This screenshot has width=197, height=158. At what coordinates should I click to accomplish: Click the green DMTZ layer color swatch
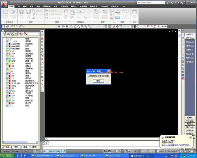pos(9,61)
